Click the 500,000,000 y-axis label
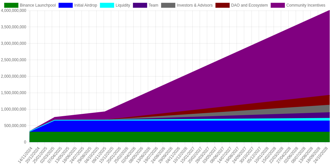The width and height of the screenshot is (330, 165). tap(16, 126)
